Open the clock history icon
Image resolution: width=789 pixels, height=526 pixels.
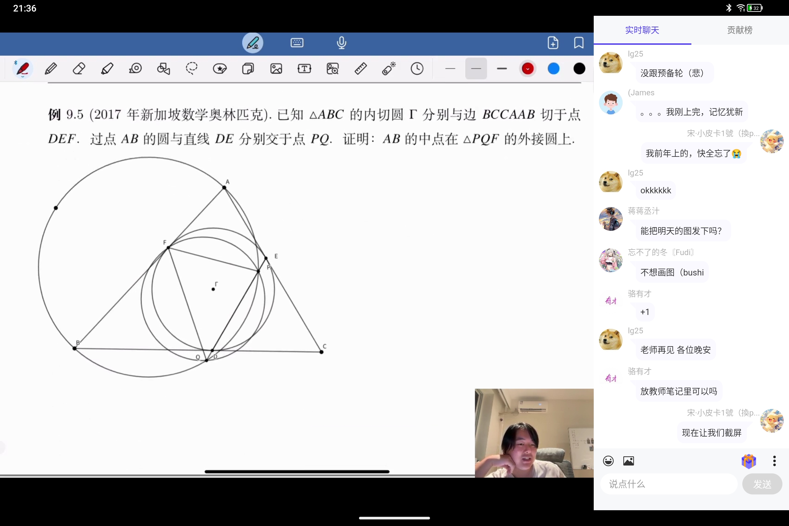pos(417,69)
